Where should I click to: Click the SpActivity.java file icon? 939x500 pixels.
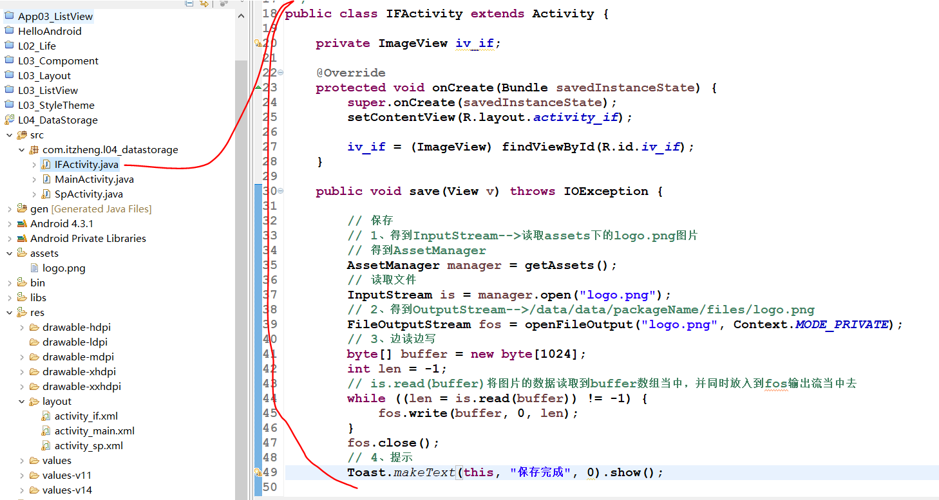coord(46,194)
